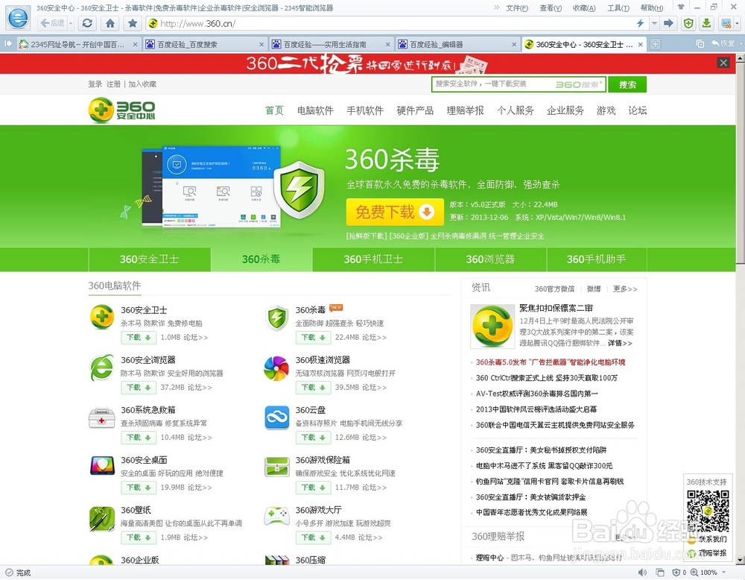Select the 360手机助手 banner tab

pyautogui.click(x=596, y=259)
